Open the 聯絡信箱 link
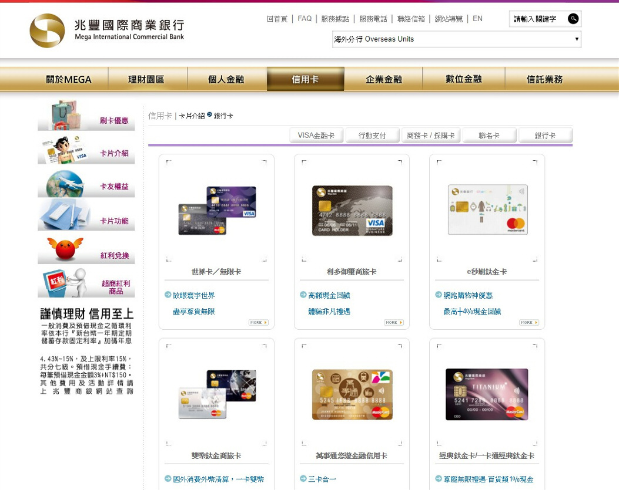 tap(411, 19)
